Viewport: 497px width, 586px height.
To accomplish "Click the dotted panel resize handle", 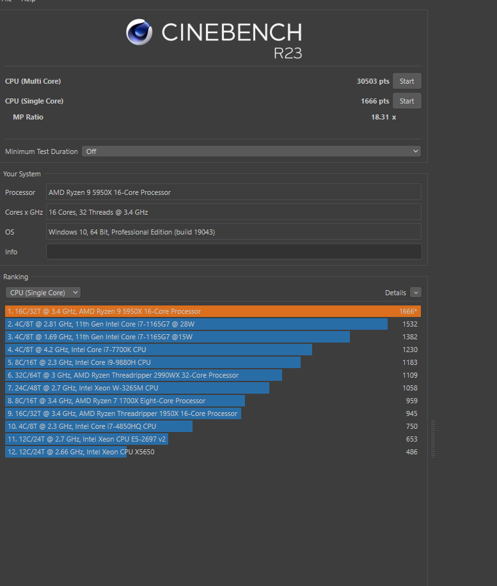I will (433, 439).
